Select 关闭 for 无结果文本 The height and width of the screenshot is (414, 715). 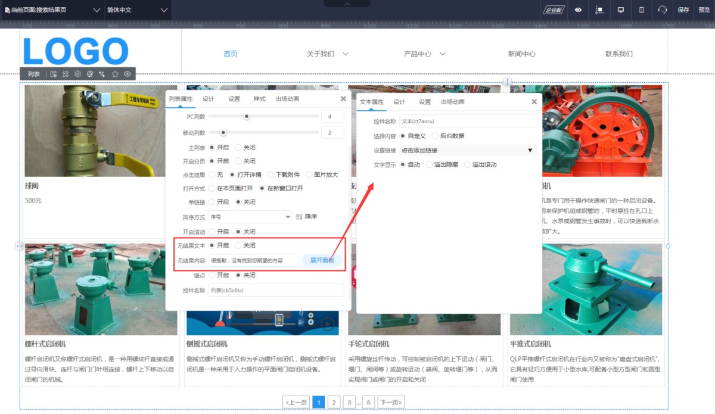[238, 245]
